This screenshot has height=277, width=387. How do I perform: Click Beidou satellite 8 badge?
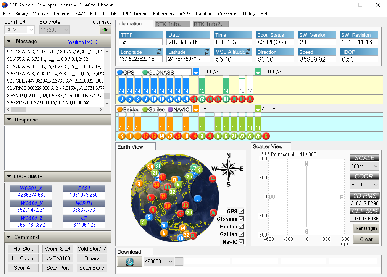pos(129,136)
